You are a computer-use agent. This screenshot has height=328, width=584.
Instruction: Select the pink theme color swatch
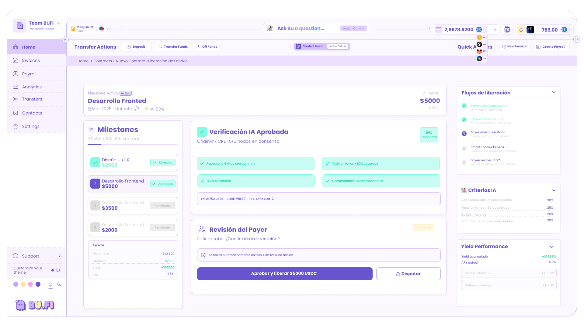30,284
